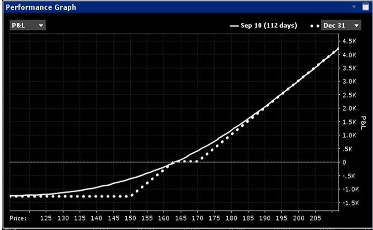The image size is (373, 230).
Task: Click the 2.5K value on the P&L axis
Action: click(x=349, y=95)
